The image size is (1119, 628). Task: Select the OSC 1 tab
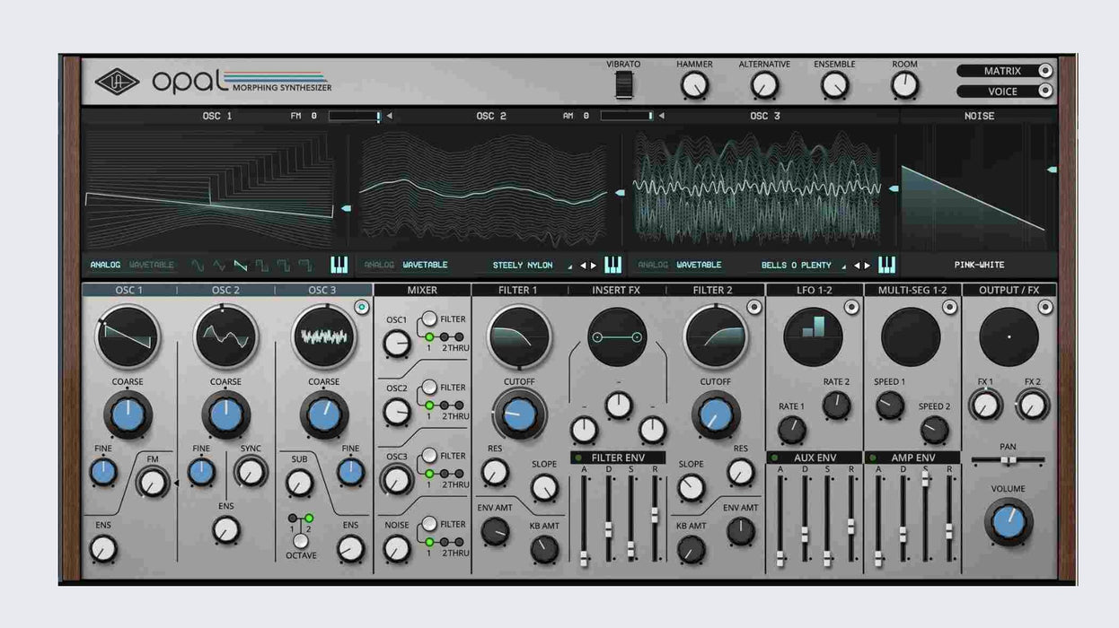tap(128, 290)
